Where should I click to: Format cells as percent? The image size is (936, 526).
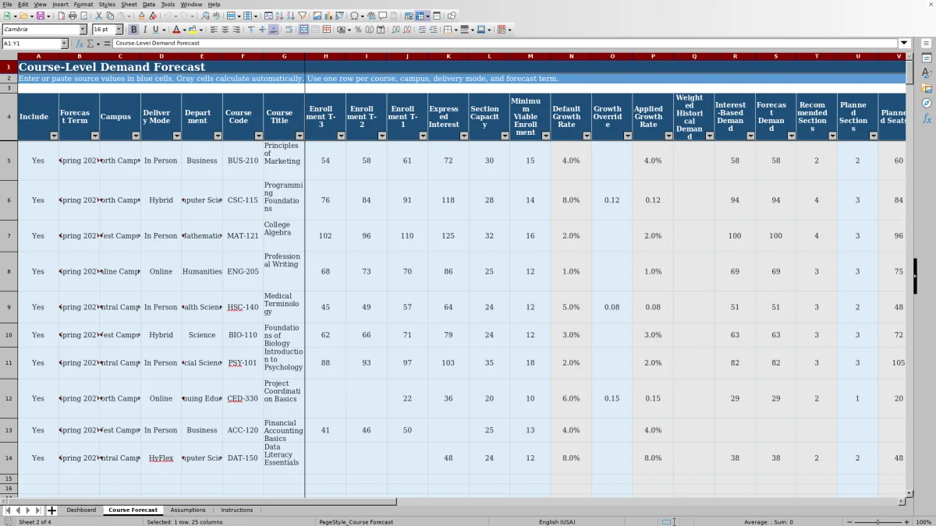point(358,30)
